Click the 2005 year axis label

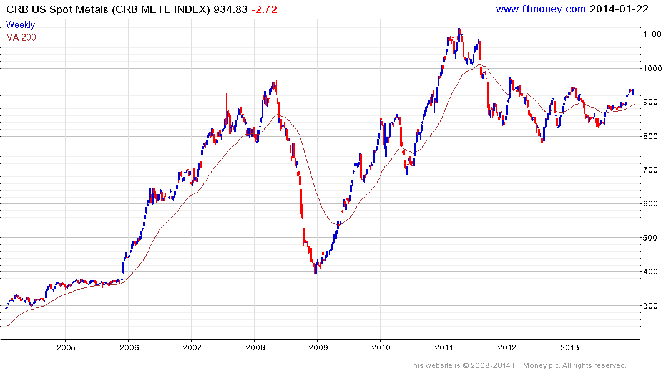pyautogui.click(x=66, y=347)
